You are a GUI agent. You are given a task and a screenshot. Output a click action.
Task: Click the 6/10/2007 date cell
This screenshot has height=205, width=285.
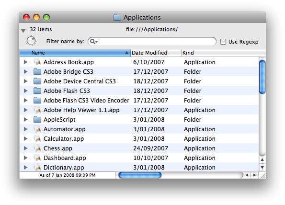click(149, 62)
